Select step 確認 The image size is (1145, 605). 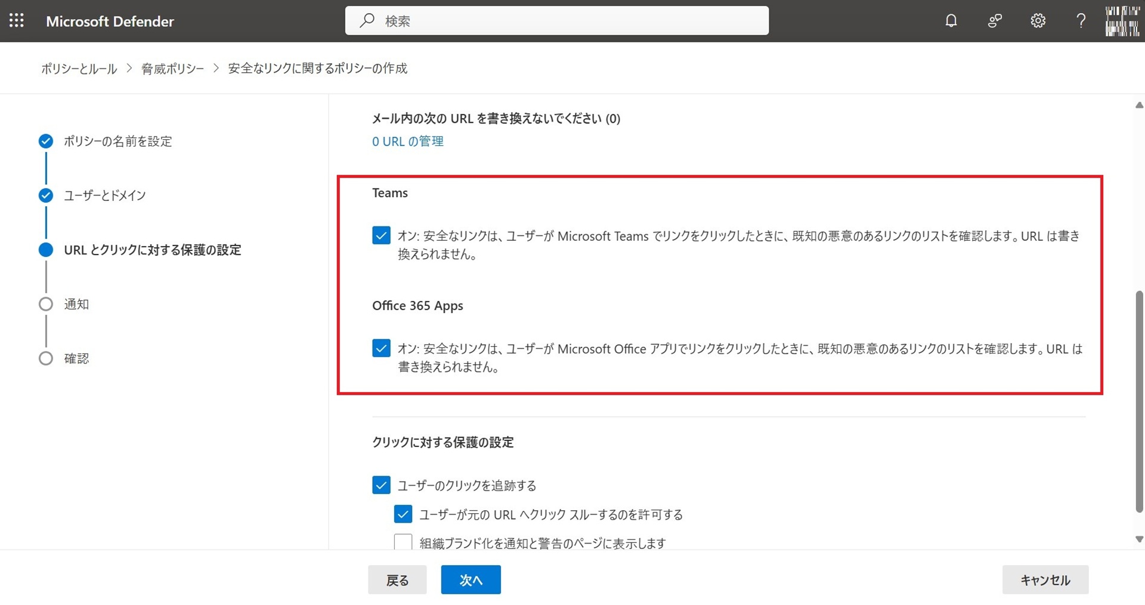coord(76,358)
